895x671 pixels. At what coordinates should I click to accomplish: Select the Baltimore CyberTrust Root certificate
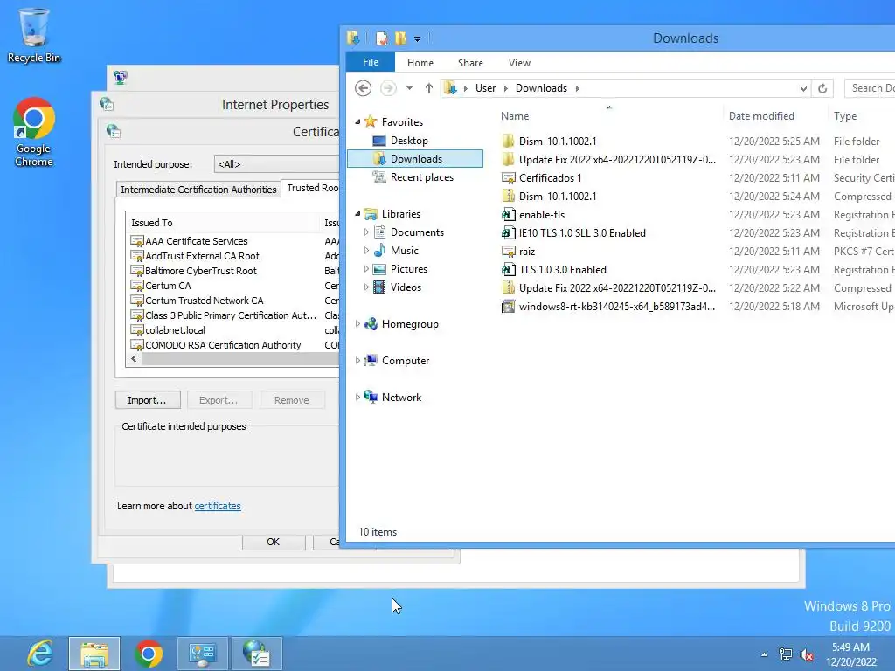pos(200,271)
